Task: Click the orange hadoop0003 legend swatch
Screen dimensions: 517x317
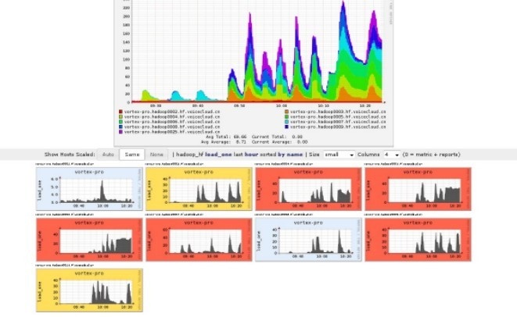Action: click(x=287, y=112)
